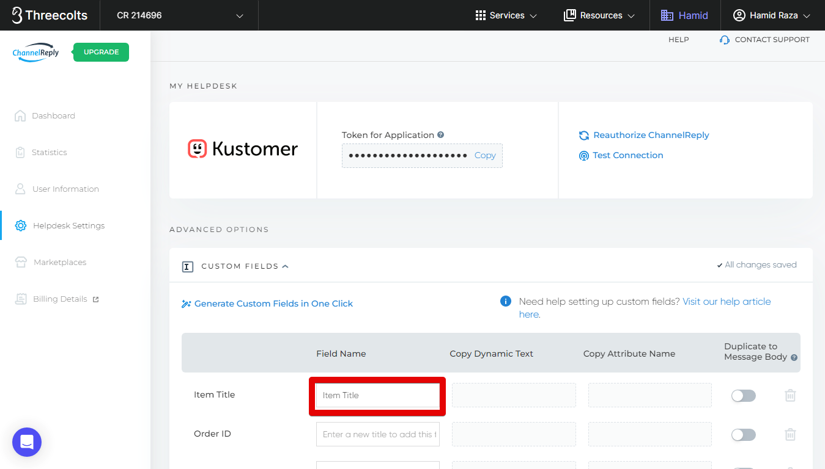Open Billing Details external link

tap(60, 299)
